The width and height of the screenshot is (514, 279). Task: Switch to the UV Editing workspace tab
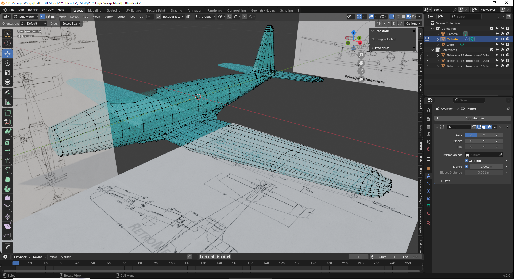point(133,10)
